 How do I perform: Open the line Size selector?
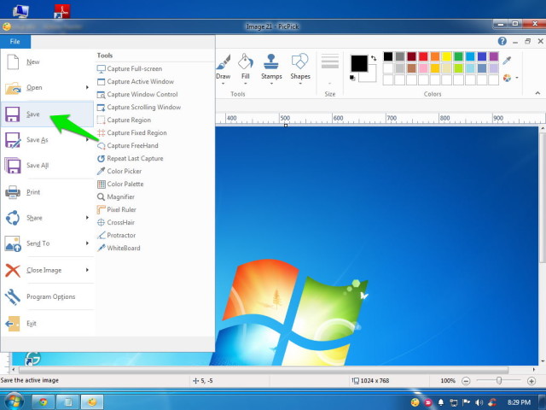coord(330,68)
